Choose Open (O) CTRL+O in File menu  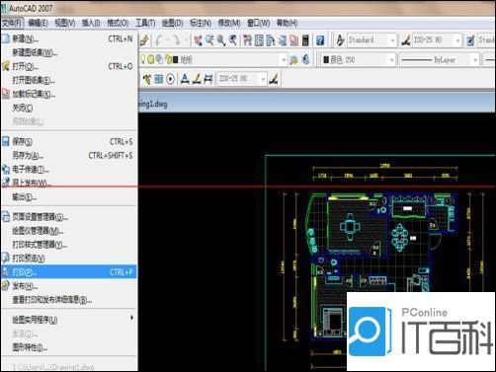click(x=69, y=66)
